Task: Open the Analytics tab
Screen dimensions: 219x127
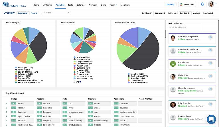Action: 60,5
